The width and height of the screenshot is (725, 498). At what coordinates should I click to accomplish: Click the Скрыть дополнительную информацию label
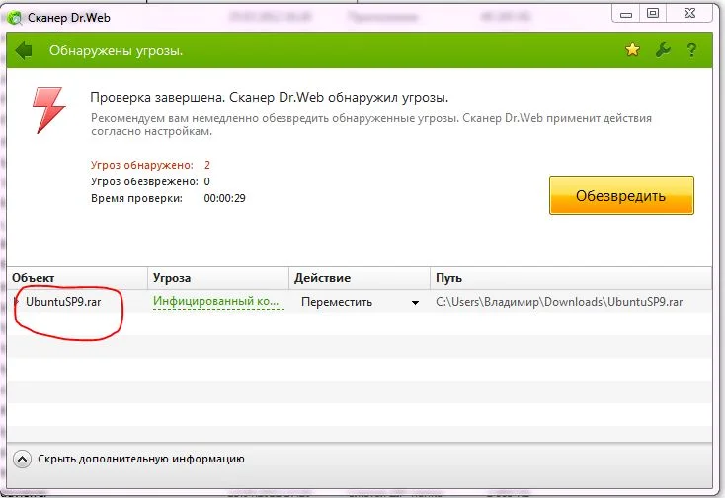click(141, 459)
